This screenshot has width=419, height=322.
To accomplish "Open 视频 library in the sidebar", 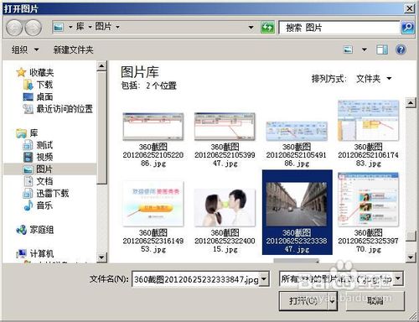I will tap(38, 157).
